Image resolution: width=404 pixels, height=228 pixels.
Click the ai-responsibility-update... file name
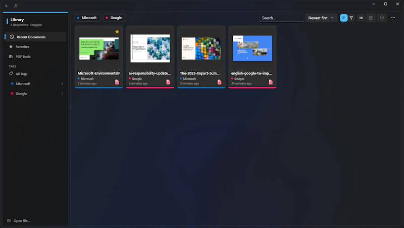(x=149, y=73)
